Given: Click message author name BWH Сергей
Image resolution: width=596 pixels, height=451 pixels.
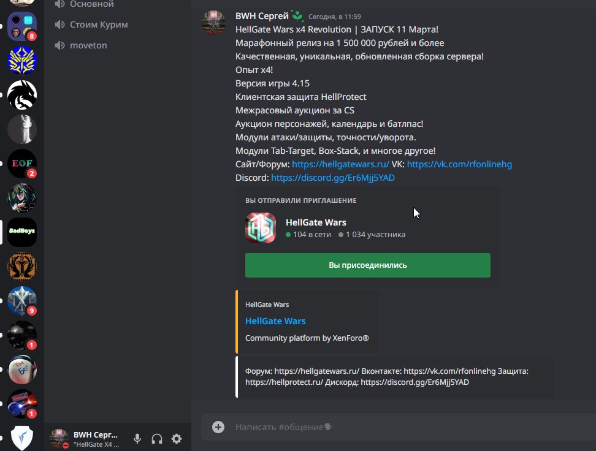Looking at the screenshot, I should 262,16.
